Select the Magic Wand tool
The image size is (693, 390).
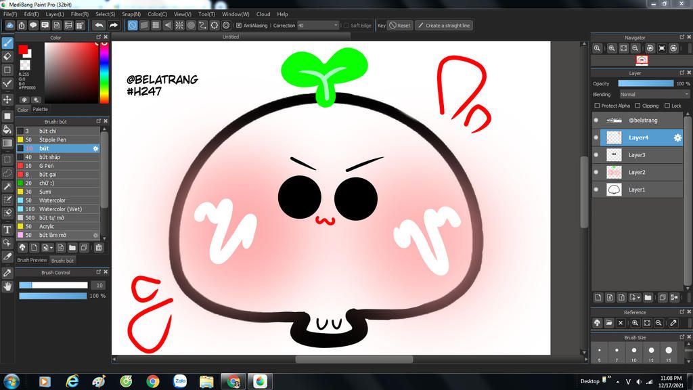pyautogui.click(x=7, y=187)
